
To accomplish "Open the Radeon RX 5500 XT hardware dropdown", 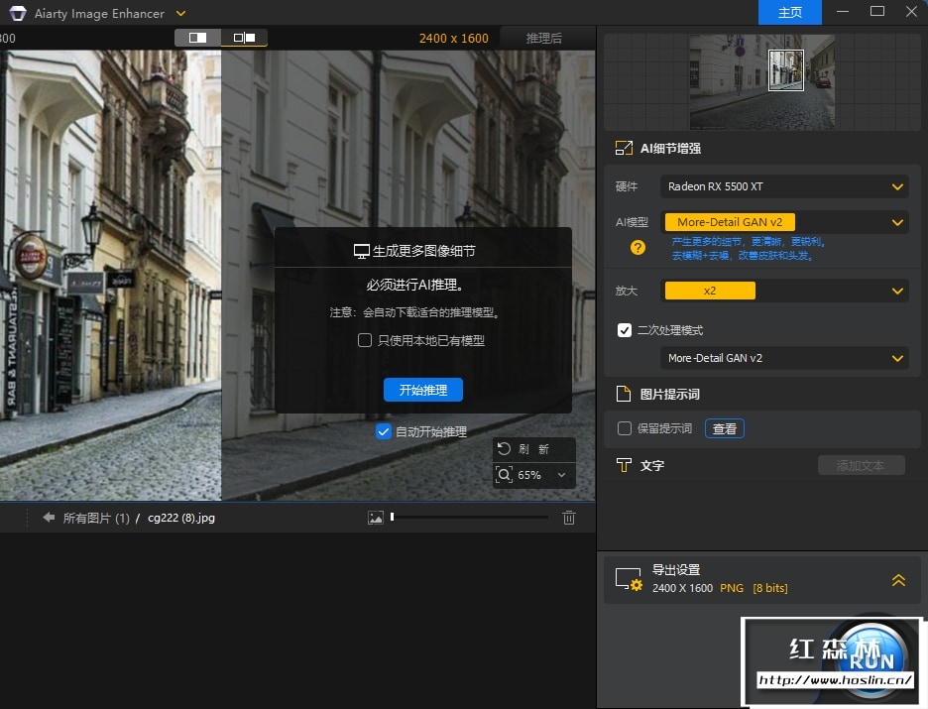I will [x=784, y=186].
